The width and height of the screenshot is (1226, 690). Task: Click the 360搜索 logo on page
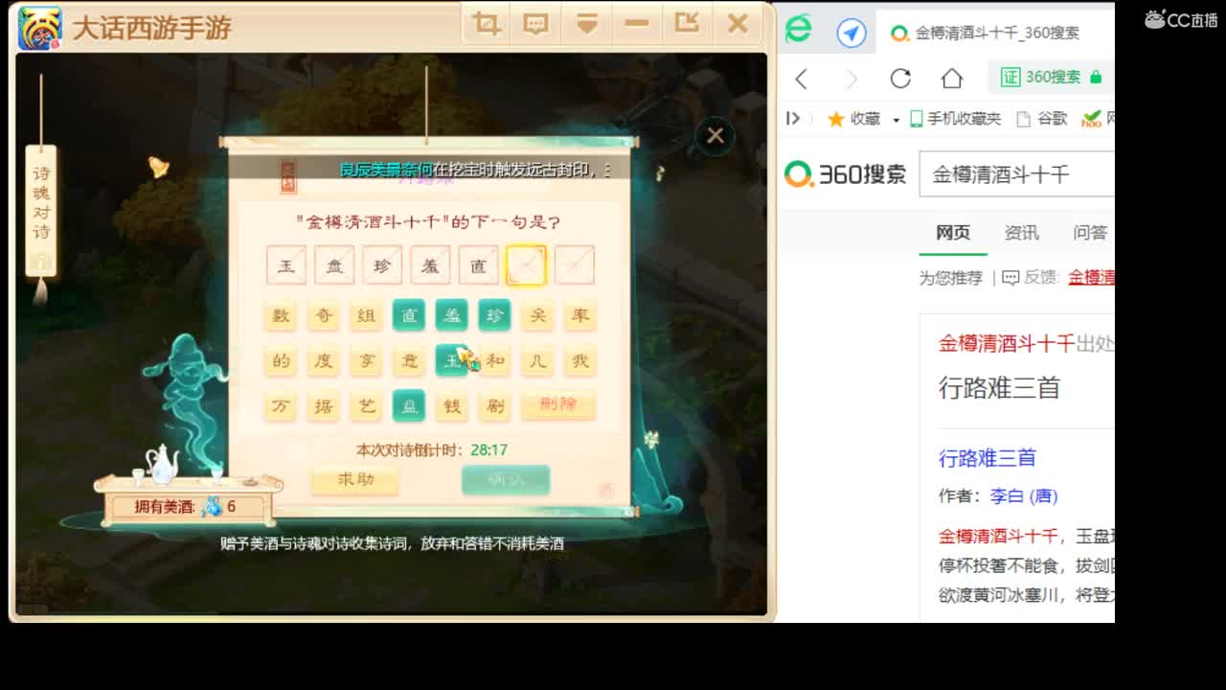click(845, 173)
